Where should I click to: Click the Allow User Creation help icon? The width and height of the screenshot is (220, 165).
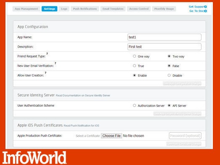(x=45, y=73)
